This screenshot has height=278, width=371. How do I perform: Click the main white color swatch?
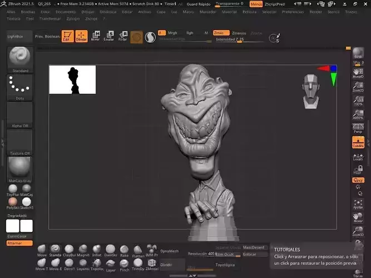[13, 226]
